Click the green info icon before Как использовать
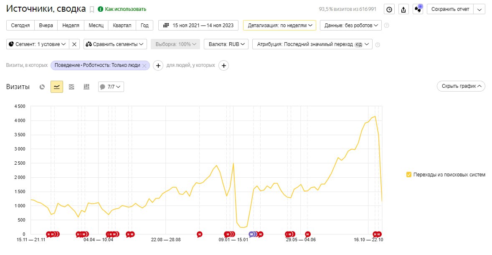 100,9
